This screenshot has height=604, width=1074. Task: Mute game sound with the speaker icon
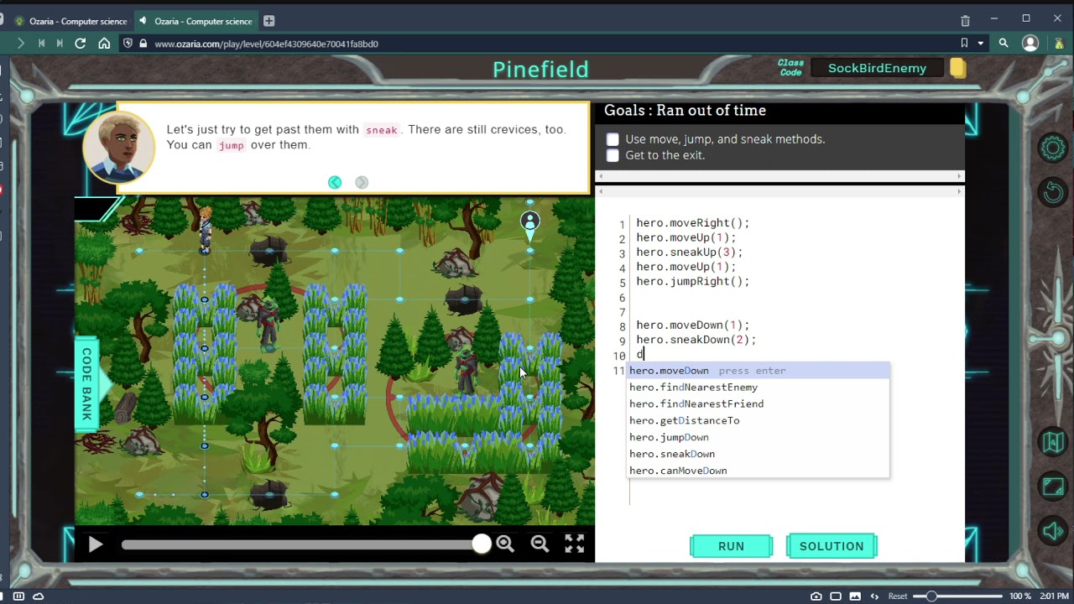tap(1053, 530)
